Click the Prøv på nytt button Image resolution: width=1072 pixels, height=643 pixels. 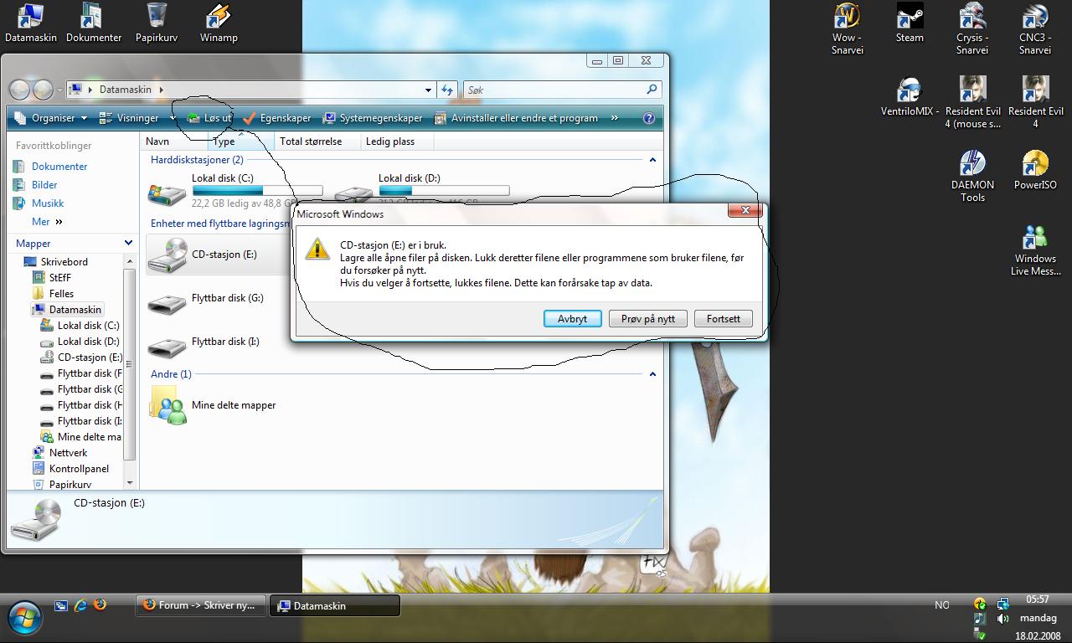coord(648,319)
